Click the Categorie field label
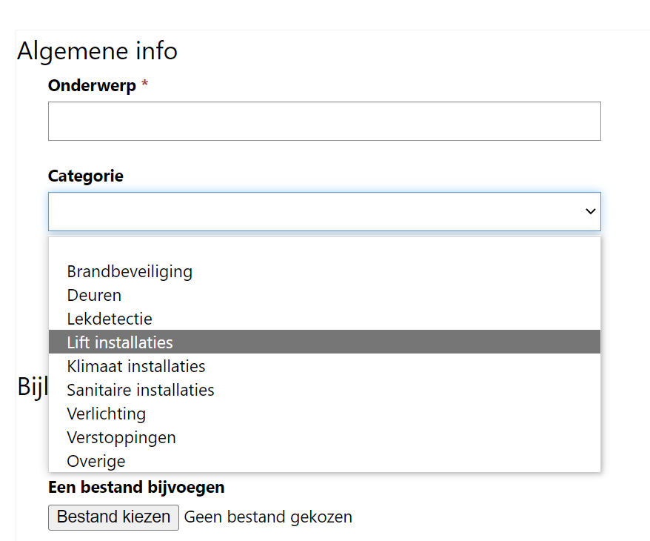Screen dimensions: 650x541 [86, 176]
